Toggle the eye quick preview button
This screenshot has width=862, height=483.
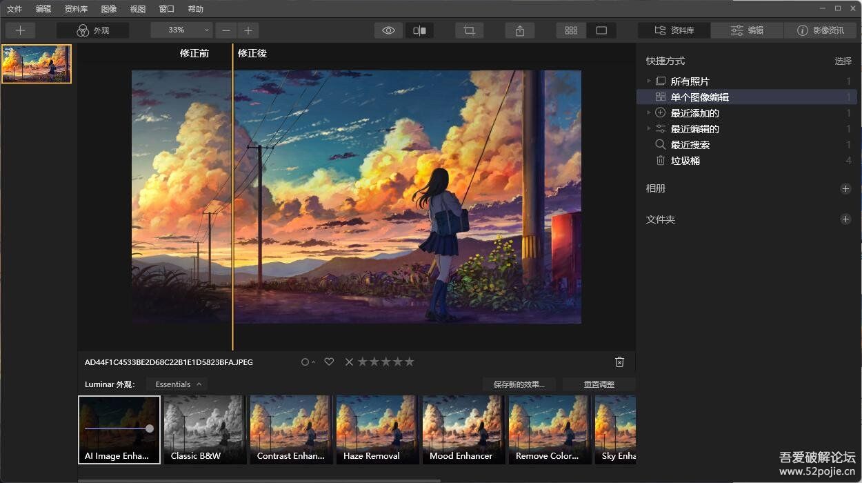tap(389, 30)
